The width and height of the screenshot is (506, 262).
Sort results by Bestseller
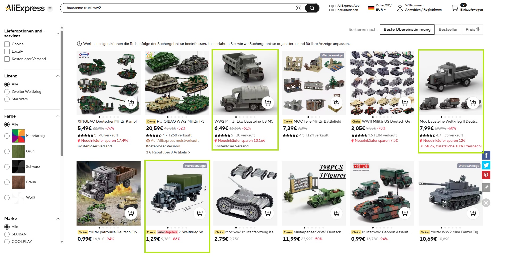pos(448,30)
